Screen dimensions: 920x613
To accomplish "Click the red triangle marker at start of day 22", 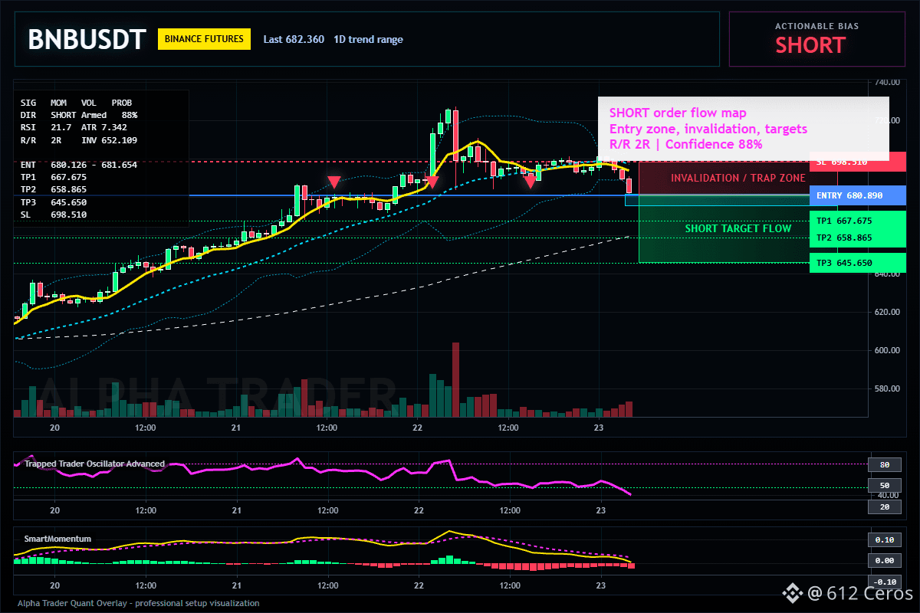I will coord(432,182).
